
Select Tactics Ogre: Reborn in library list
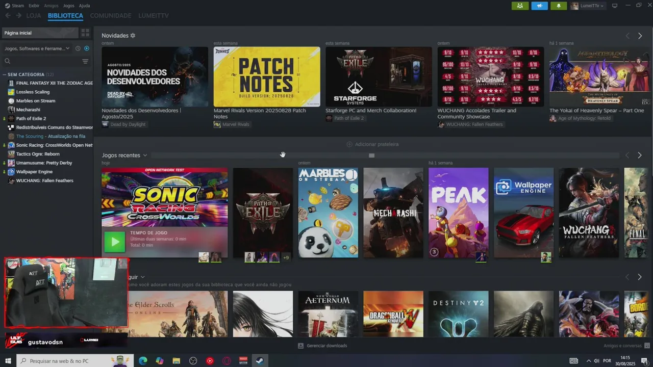click(38, 154)
